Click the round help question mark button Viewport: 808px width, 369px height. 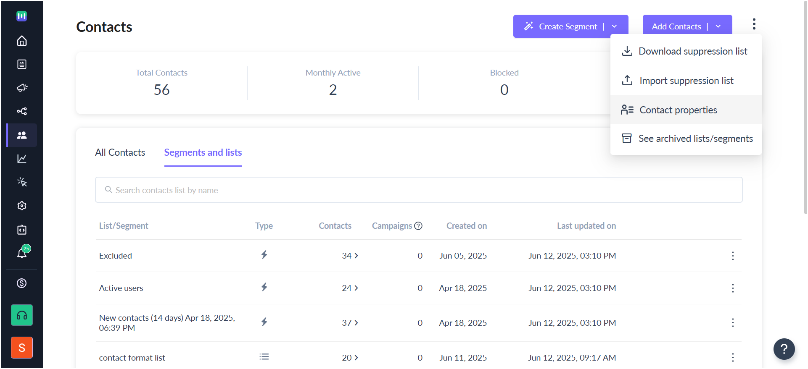click(784, 349)
